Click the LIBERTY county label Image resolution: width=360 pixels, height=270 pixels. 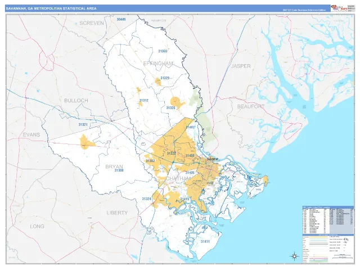(117, 213)
